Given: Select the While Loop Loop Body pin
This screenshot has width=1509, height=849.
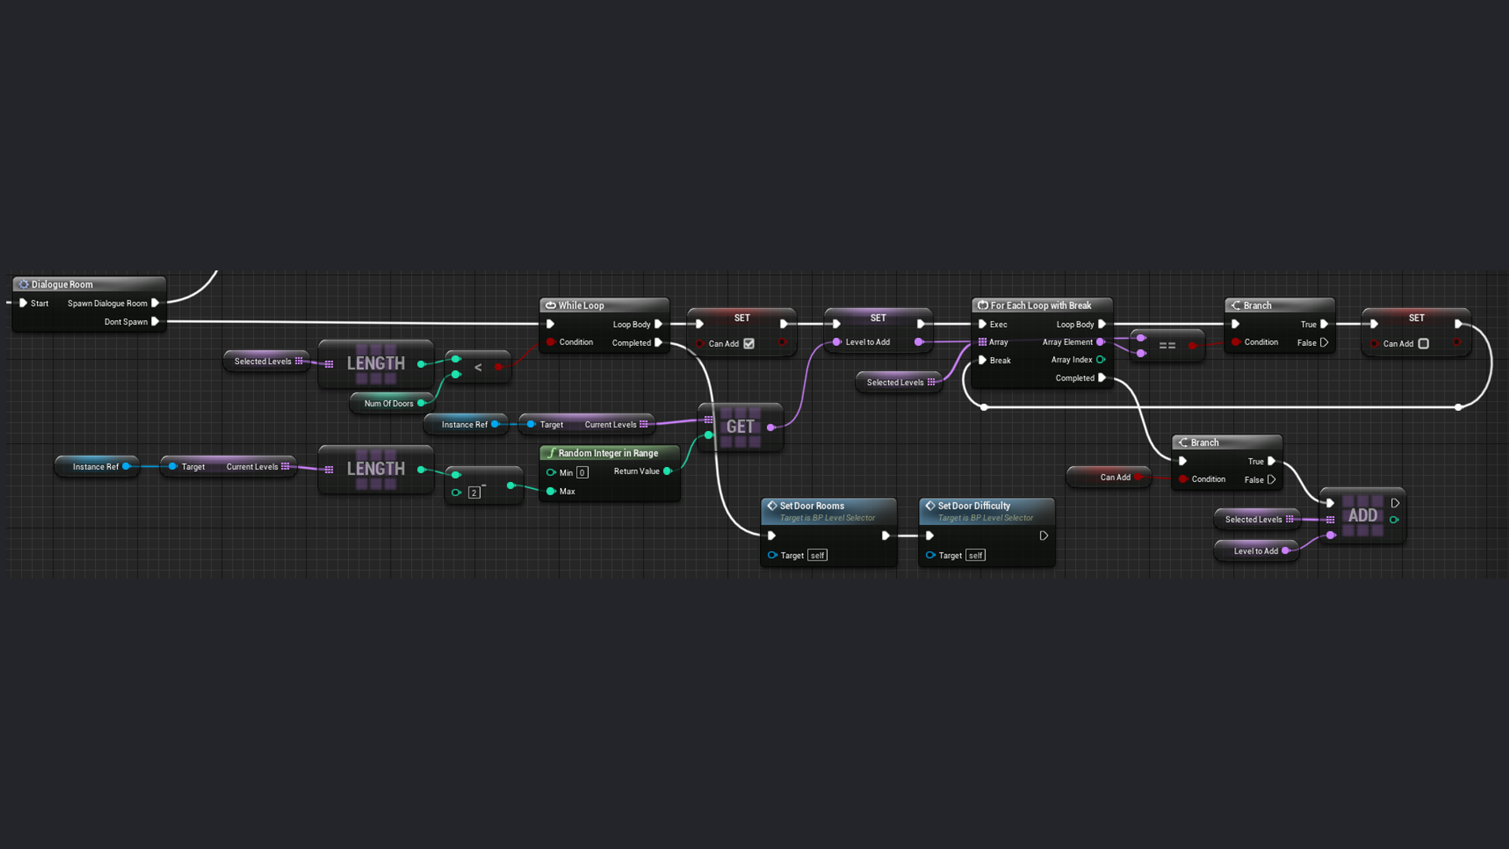Looking at the screenshot, I should tap(659, 323).
